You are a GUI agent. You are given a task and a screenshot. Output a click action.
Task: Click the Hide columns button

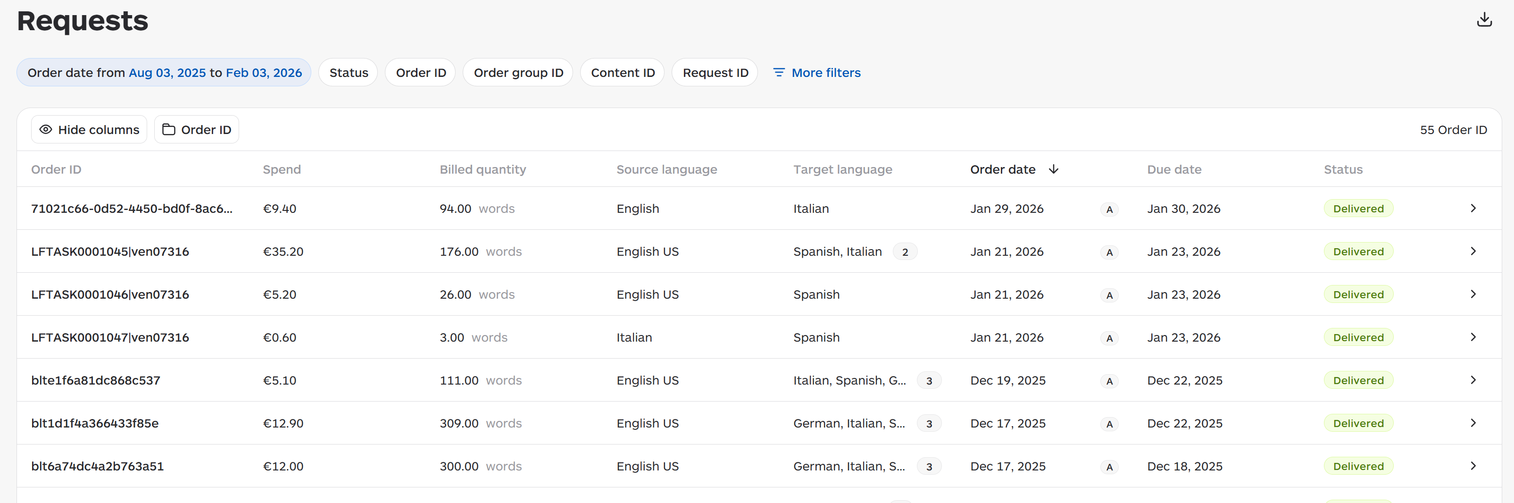tap(89, 129)
